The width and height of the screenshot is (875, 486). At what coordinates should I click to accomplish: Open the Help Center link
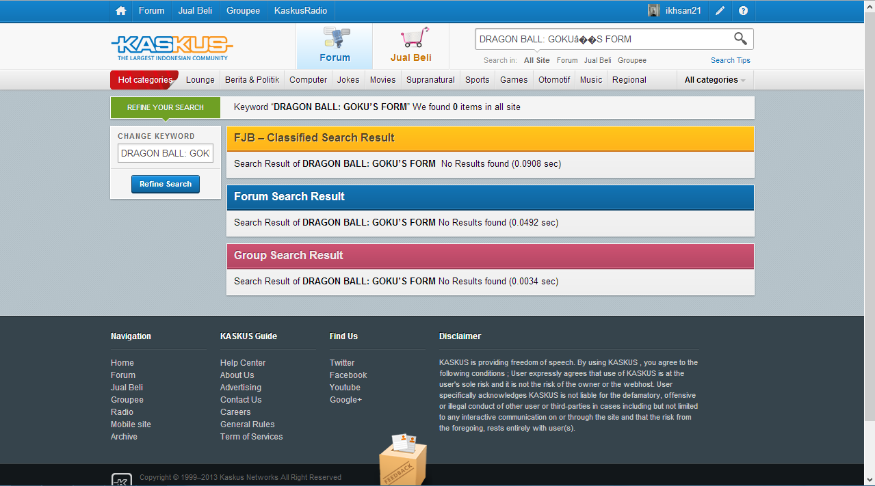243,363
